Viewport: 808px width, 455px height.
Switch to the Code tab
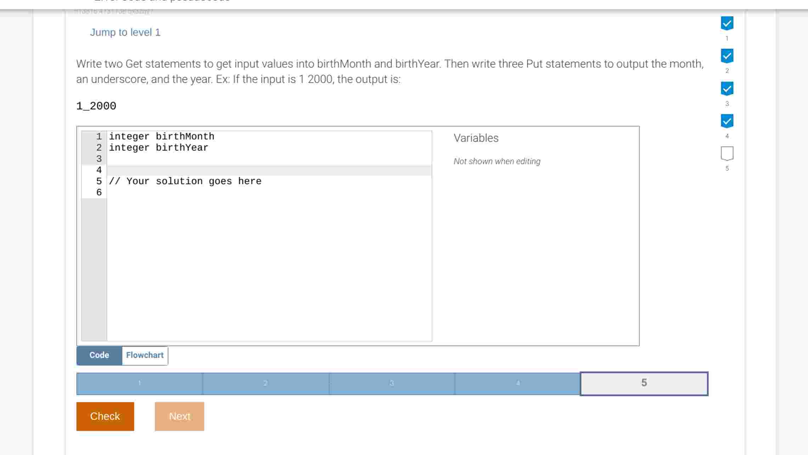pyautogui.click(x=99, y=355)
